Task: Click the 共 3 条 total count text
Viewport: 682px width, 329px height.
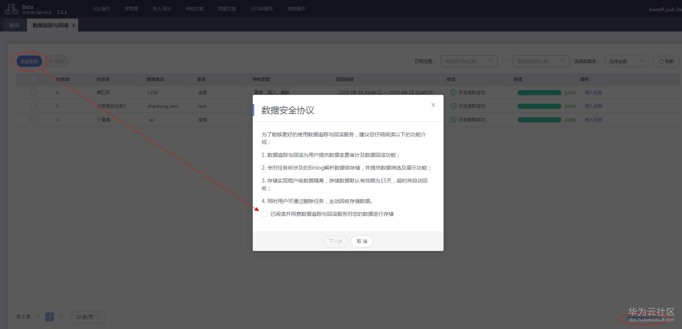Action: coord(23,317)
